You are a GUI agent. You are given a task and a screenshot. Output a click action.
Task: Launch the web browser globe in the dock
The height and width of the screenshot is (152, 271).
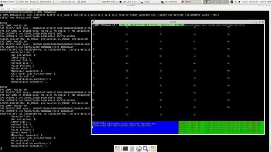coord(138,148)
